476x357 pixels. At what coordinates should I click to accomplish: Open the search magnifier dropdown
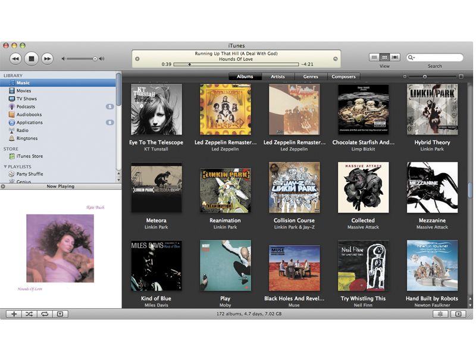pyautogui.click(x=411, y=57)
